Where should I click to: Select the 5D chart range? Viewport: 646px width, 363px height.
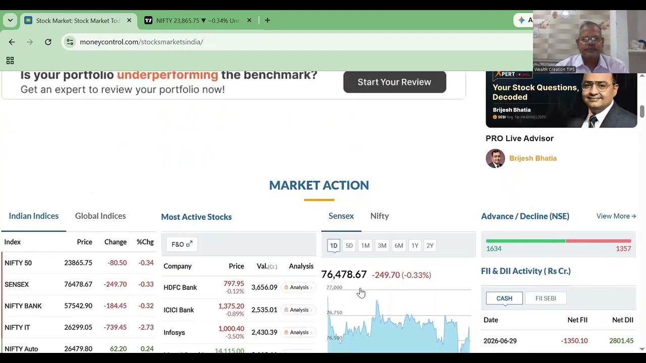[x=349, y=246]
